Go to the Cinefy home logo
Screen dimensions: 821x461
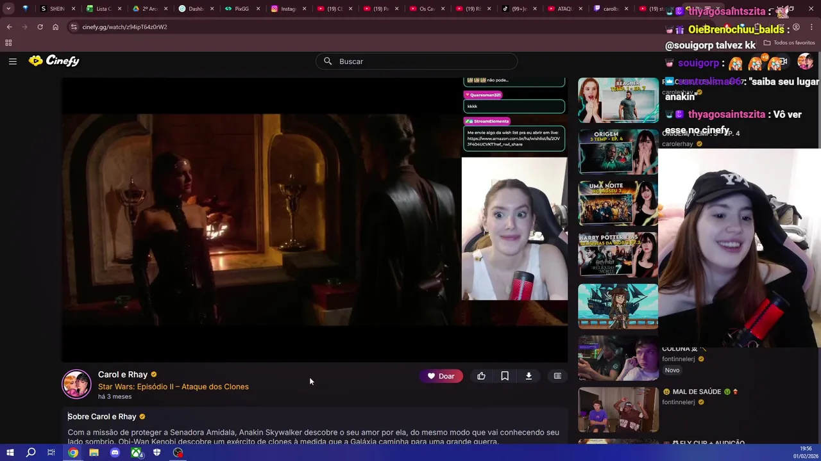click(x=54, y=61)
